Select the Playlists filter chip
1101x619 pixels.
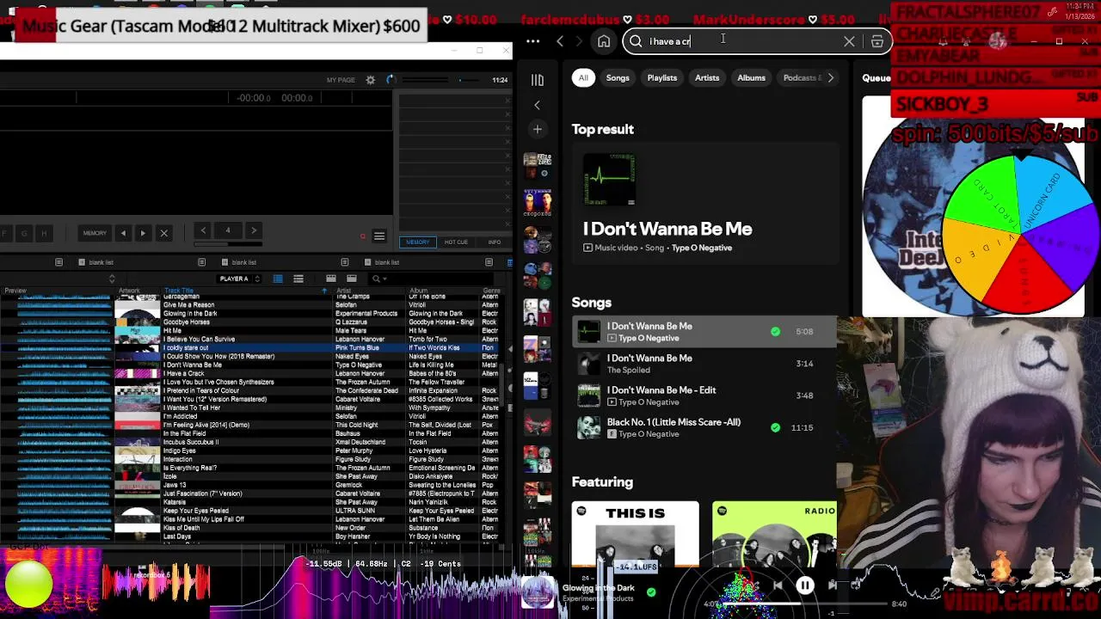pyautogui.click(x=661, y=77)
